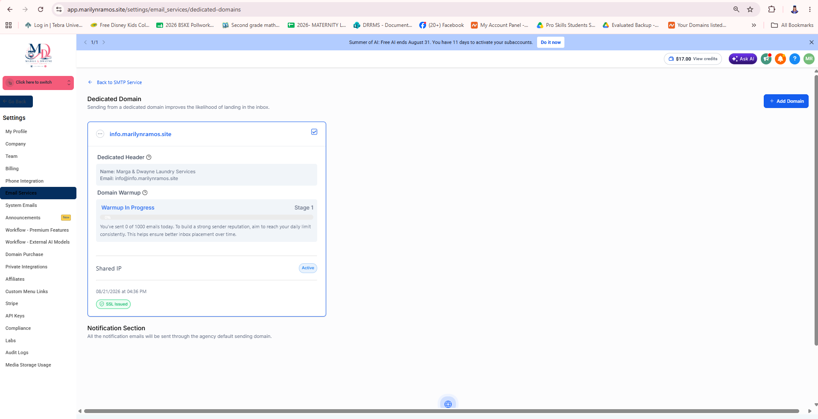Click the Go Back button
This screenshot has width=818, height=419.
(16, 102)
